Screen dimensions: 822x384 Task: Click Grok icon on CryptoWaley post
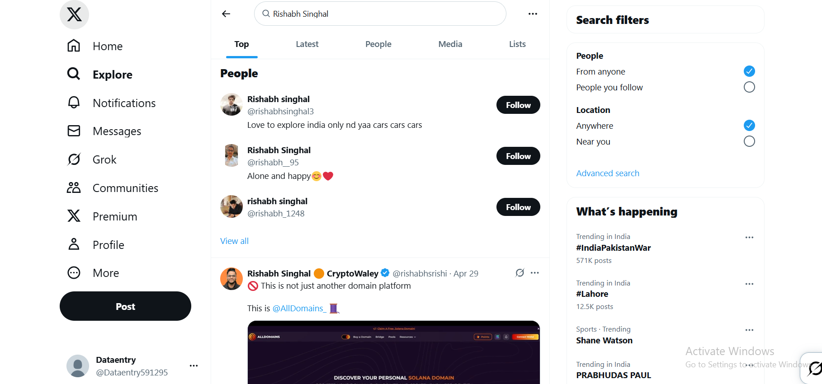click(x=520, y=273)
